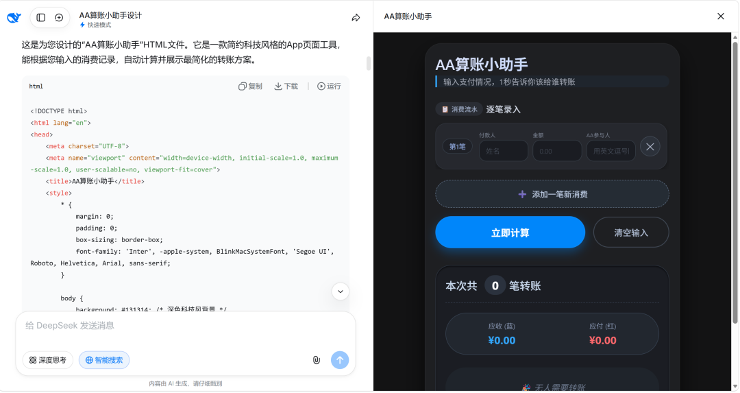Toggle the sidebar panel icon
Image resolution: width=740 pixels, height=393 pixels.
(x=41, y=17)
